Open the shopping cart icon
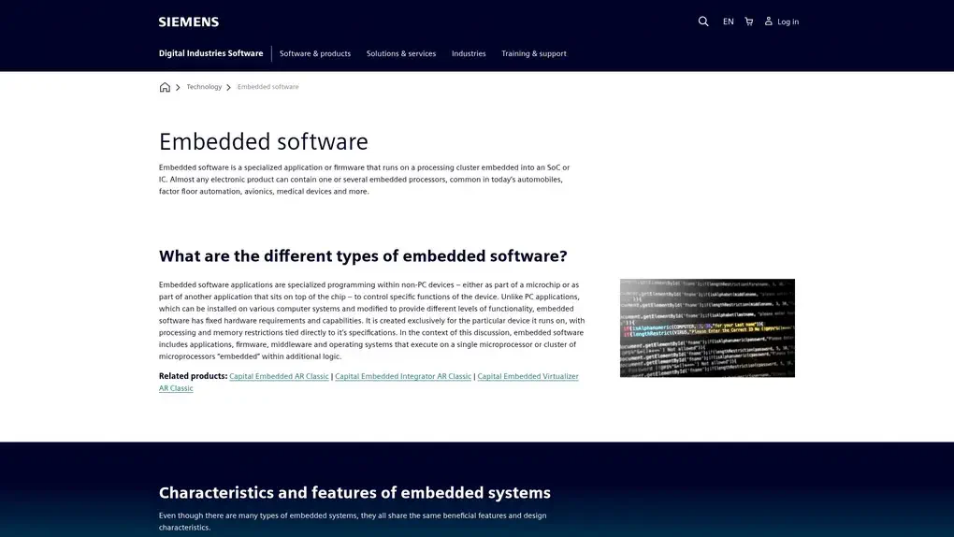954x537 pixels. pos(749,22)
